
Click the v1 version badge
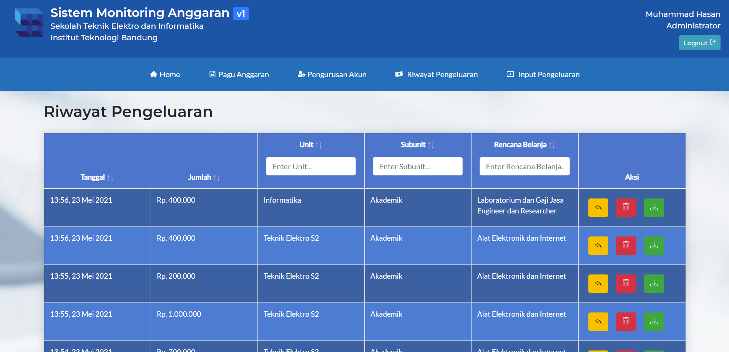click(x=241, y=14)
